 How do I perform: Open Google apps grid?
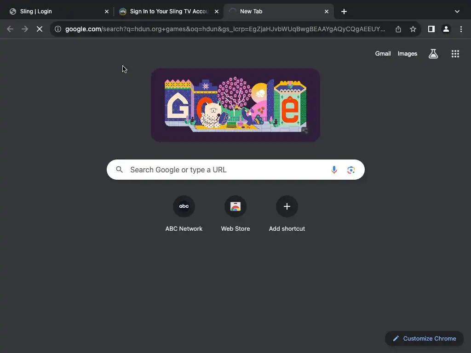tap(455, 54)
